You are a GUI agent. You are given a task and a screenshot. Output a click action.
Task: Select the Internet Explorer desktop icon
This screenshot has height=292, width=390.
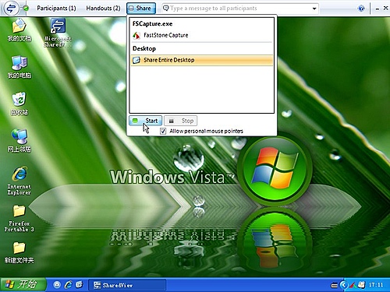pos(19,181)
